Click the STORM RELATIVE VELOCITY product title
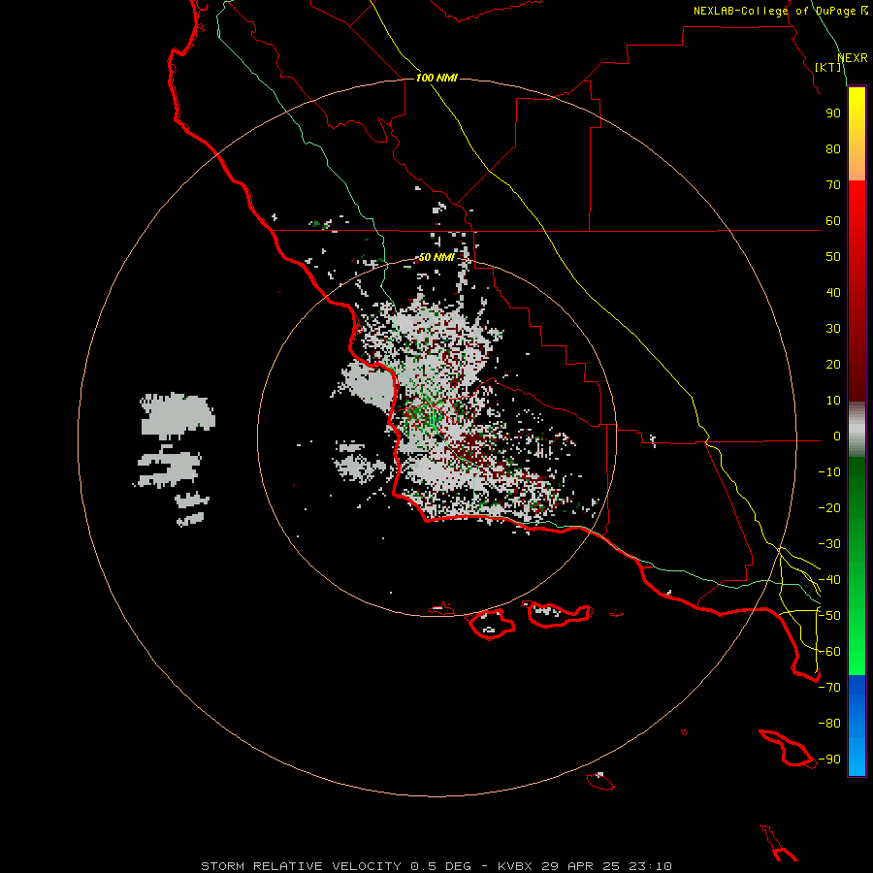Image resolution: width=873 pixels, height=873 pixels. pyautogui.click(x=301, y=866)
